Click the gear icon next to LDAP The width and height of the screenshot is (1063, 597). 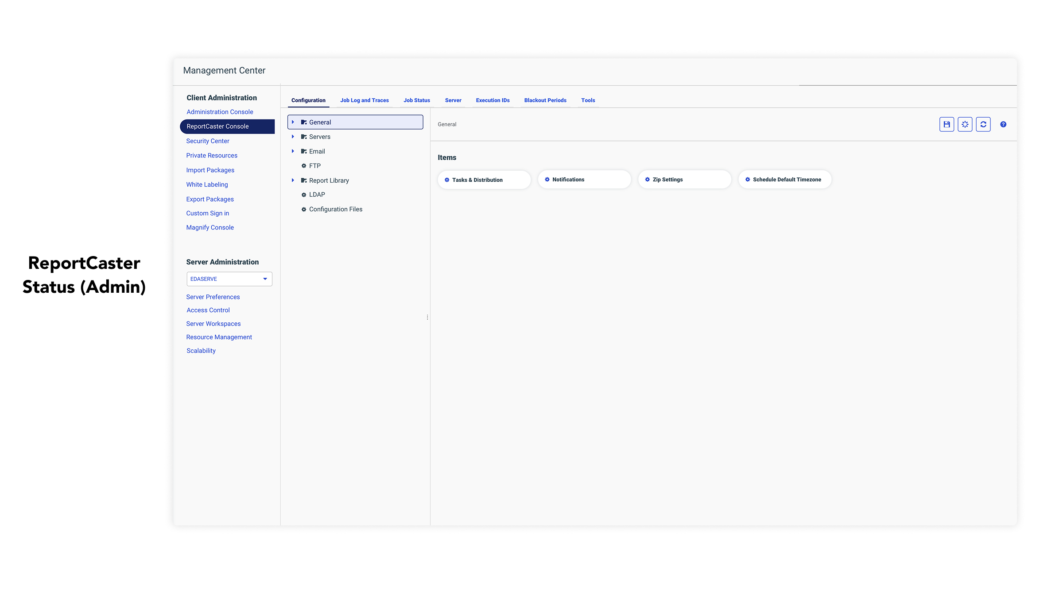(304, 195)
